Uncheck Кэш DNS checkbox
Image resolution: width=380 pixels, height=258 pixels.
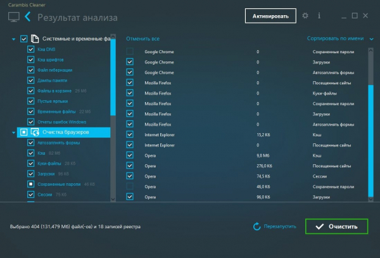pos(30,49)
